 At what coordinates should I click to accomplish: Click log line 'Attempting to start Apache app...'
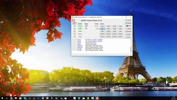[x=94, y=46]
